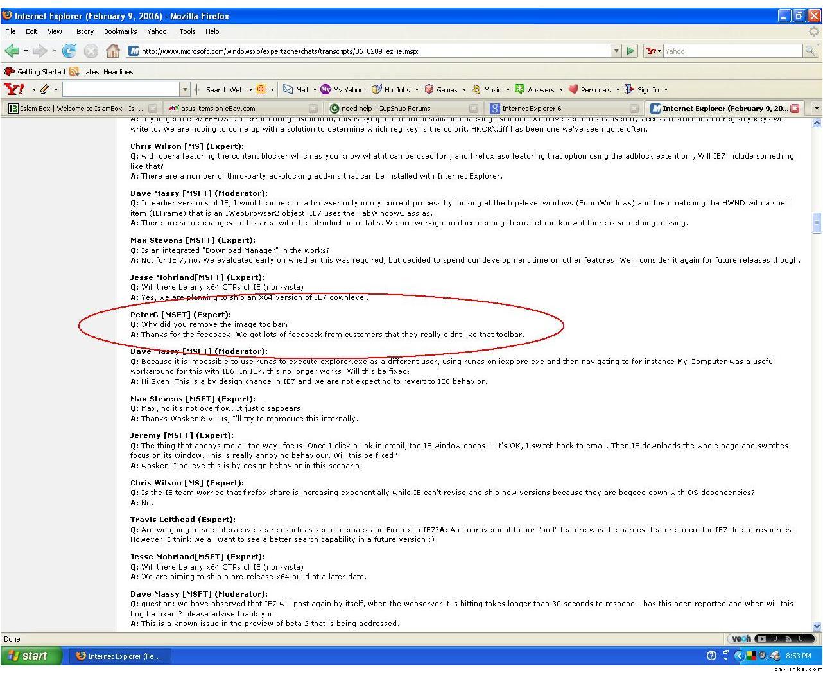Click the Reload page icon
This screenshot has width=823, height=673.
coord(69,51)
